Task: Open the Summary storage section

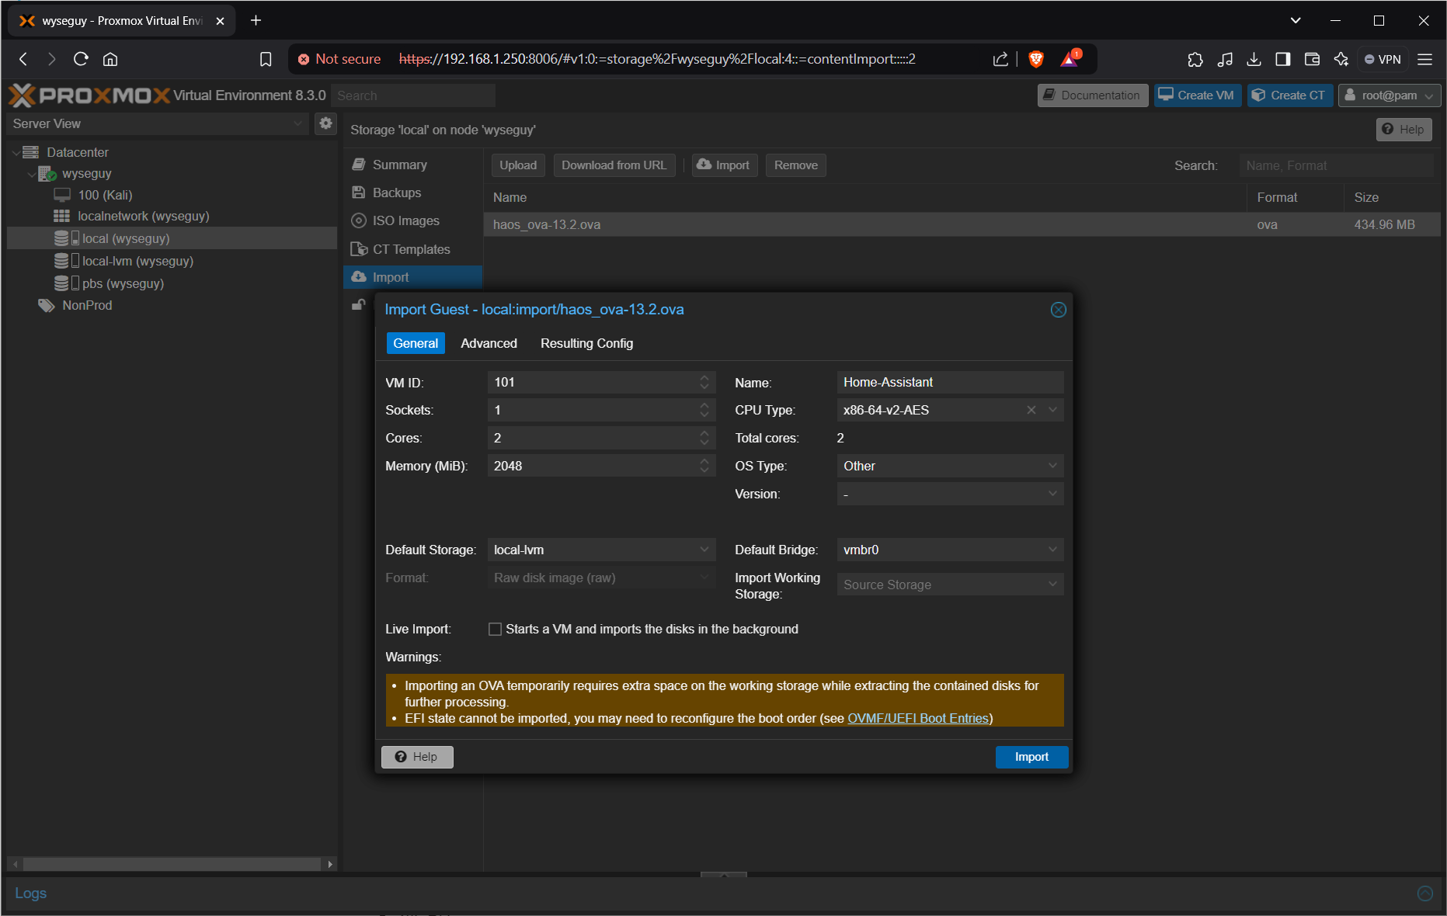Action: click(x=412, y=165)
